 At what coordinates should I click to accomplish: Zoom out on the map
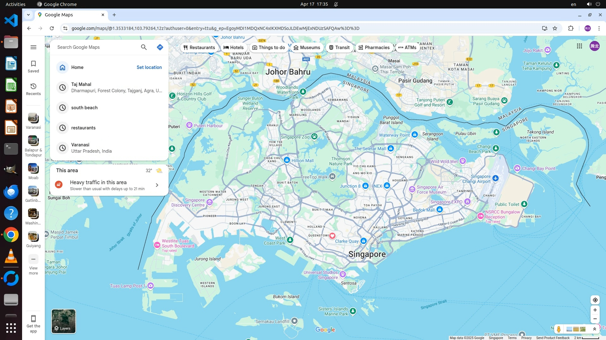click(595, 319)
